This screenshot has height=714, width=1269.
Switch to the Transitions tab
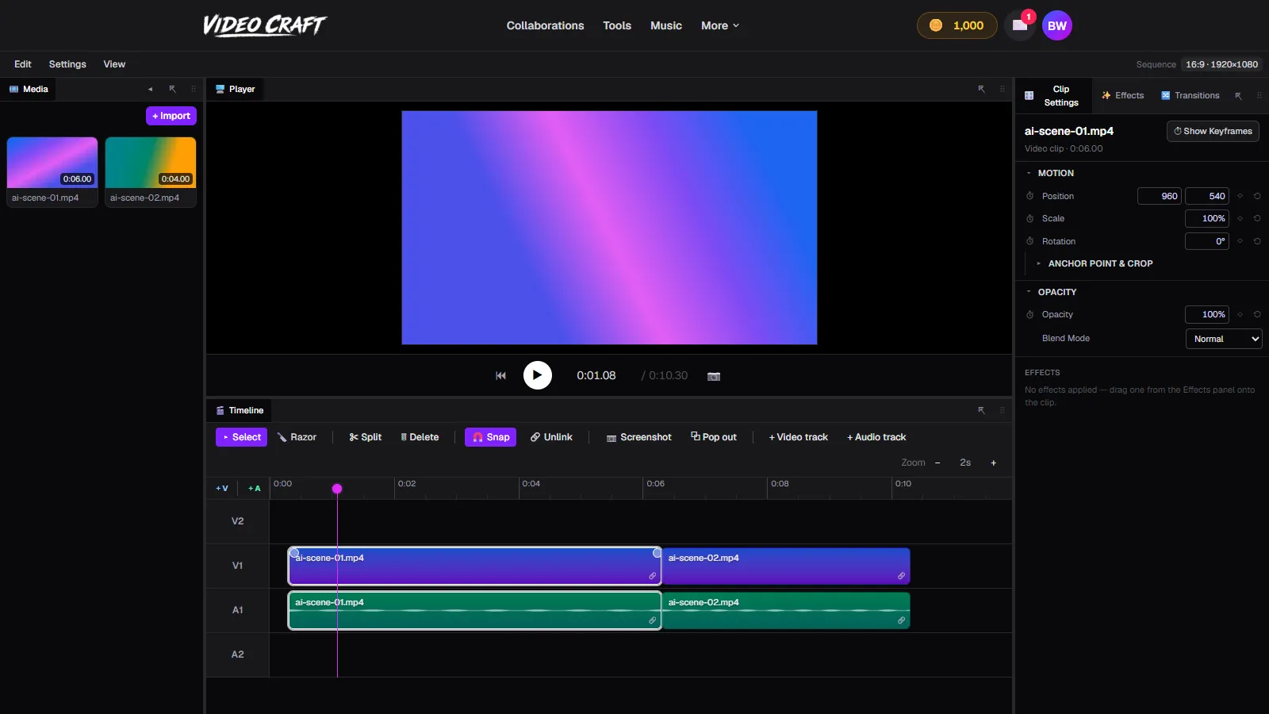click(x=1190, y=95)
